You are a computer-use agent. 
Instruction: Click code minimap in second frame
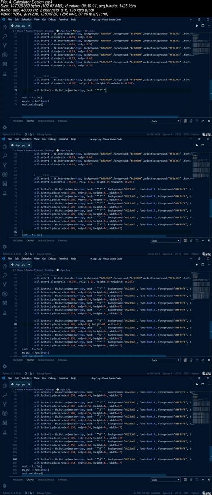(200, 166)
